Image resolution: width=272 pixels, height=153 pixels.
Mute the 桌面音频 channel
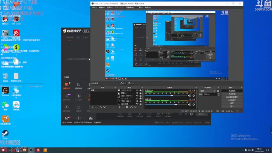click(189, 105)
